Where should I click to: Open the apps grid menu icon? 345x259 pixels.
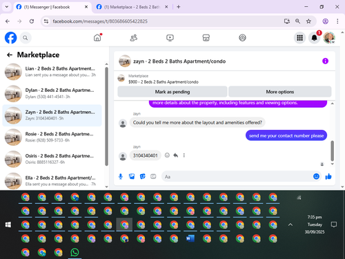[x=299, y=38]
